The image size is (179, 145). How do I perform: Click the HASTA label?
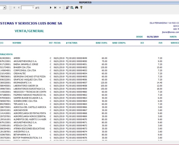point(173,37)
